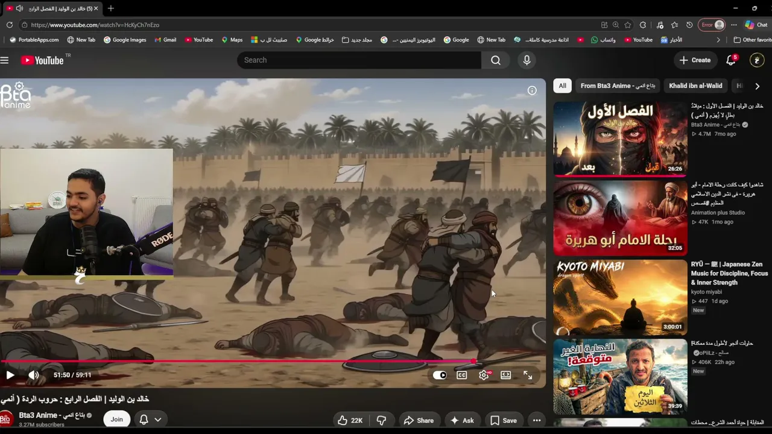Image resolution: width=772 pixels, height=434 pixels.
Task: Start voice search with the microphone
Action: coord(527,60)
